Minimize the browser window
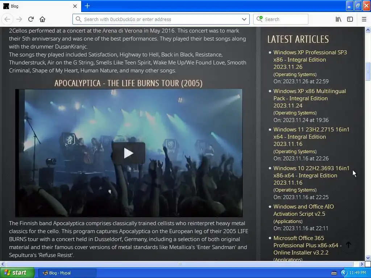 click(350, 6)
